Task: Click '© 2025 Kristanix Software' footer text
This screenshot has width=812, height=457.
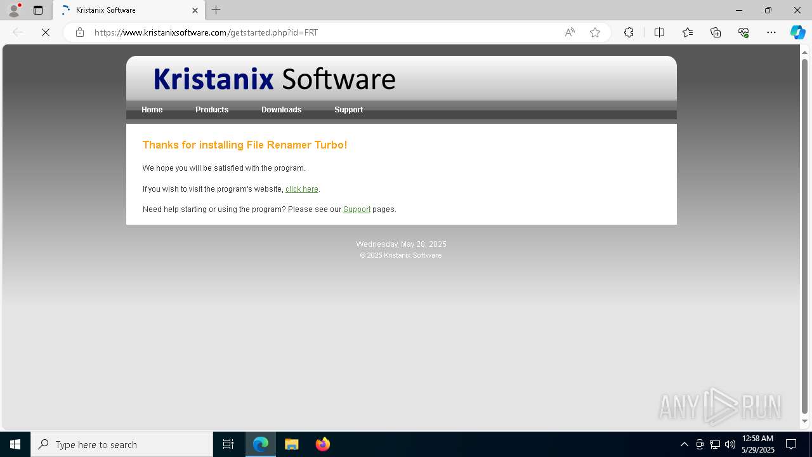Action: (401, 255)
